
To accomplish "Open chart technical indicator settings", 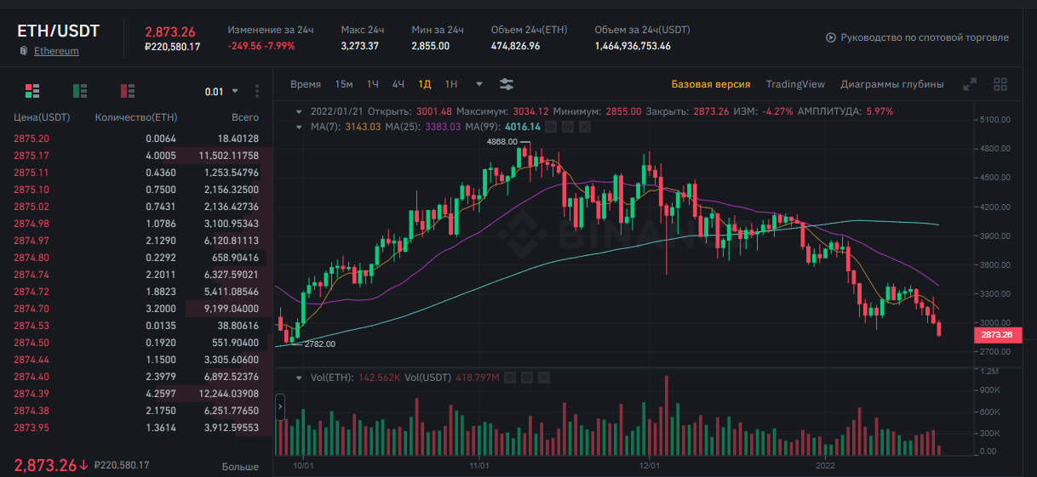I will coord(507,84).
